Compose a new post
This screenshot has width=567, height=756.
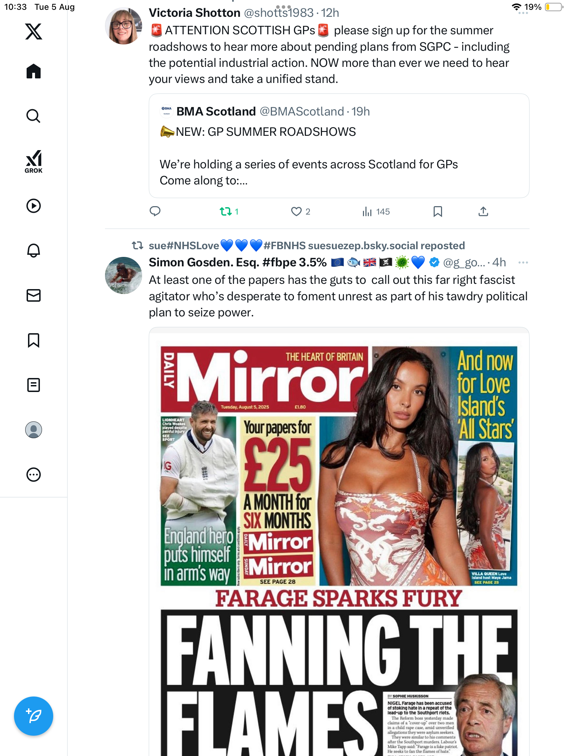[x=34, y=716]
